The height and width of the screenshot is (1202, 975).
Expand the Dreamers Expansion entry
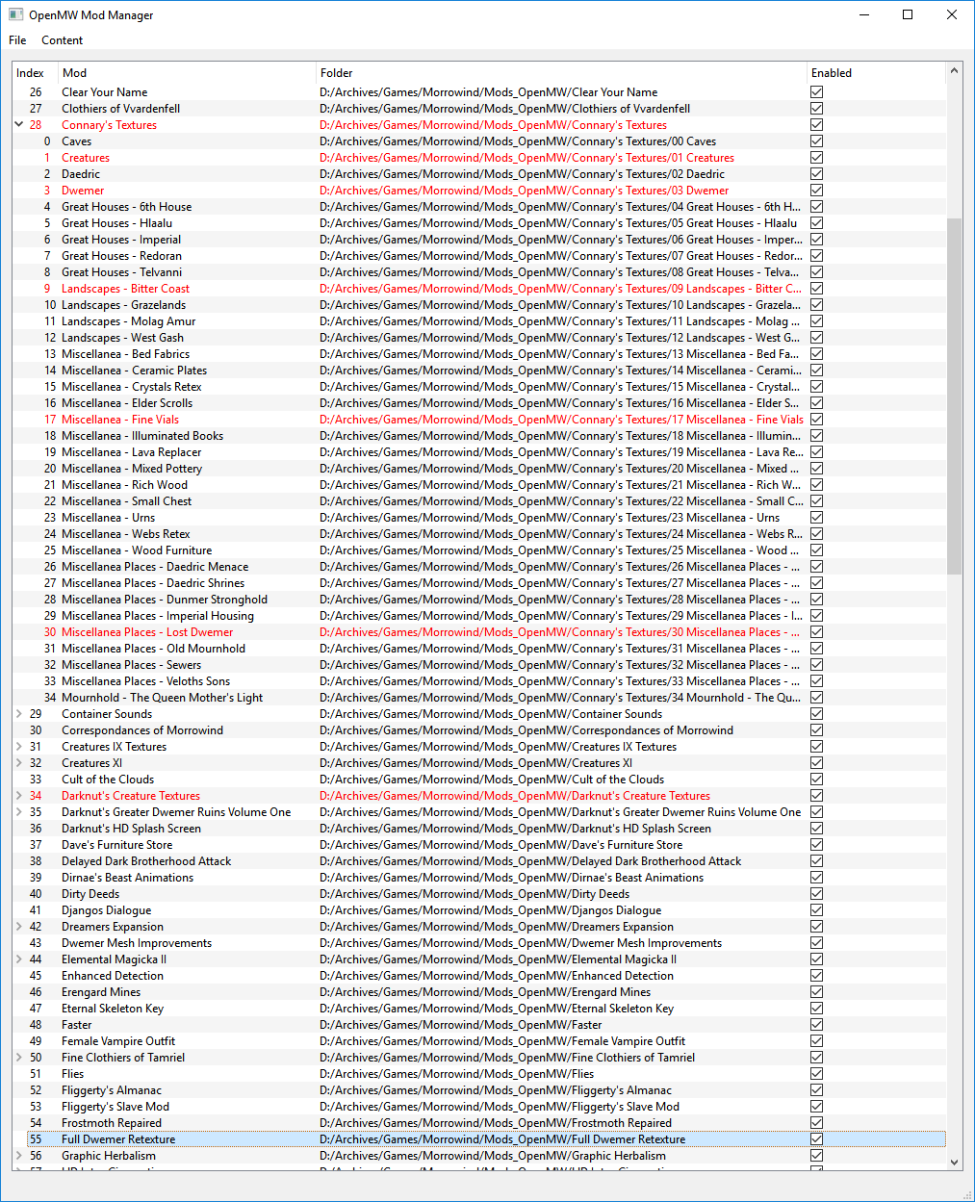tap(19, 927)
